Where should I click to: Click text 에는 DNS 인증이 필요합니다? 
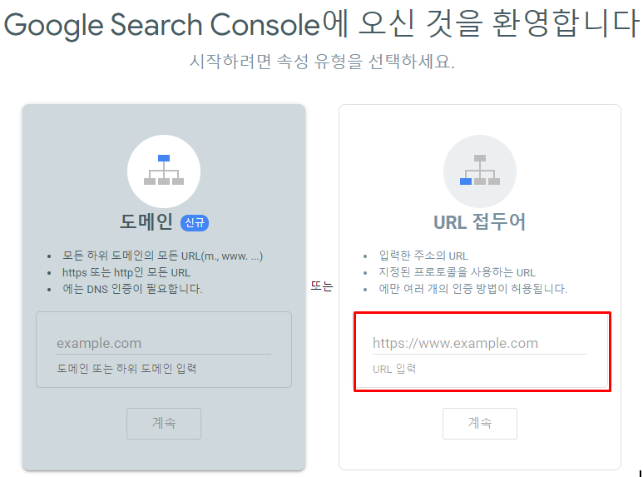click(132, 289)
